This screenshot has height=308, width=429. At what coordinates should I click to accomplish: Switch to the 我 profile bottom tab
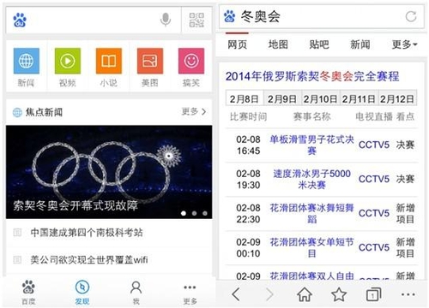click(136, 292)
